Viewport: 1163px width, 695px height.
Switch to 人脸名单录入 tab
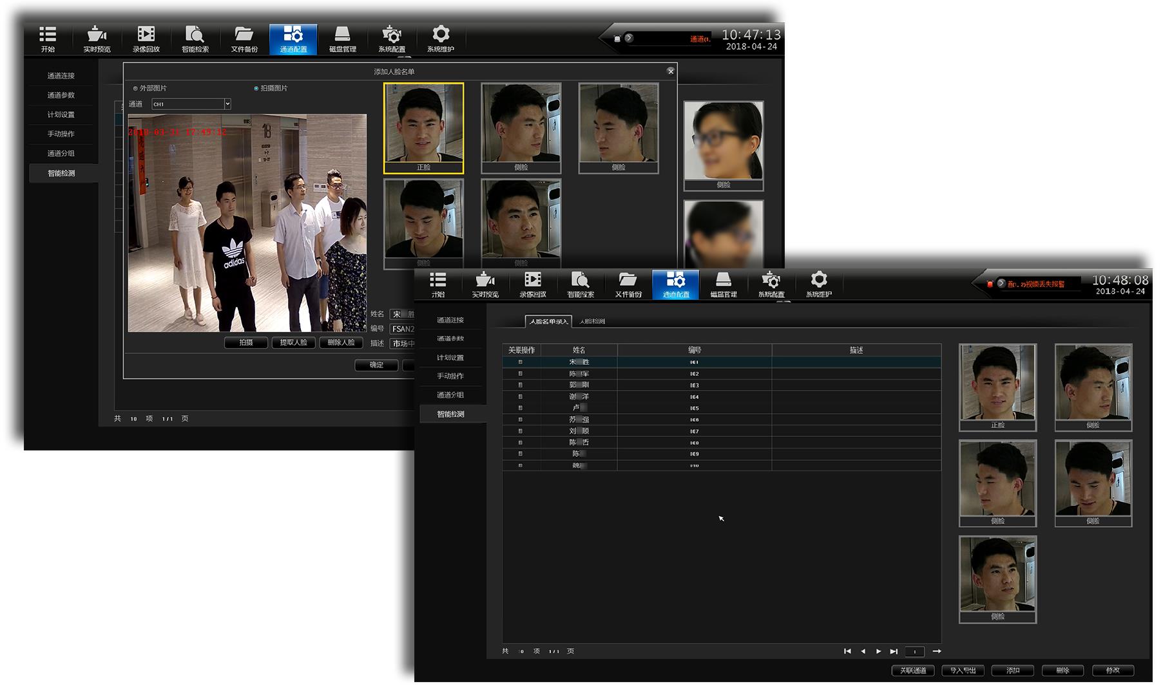548,321
